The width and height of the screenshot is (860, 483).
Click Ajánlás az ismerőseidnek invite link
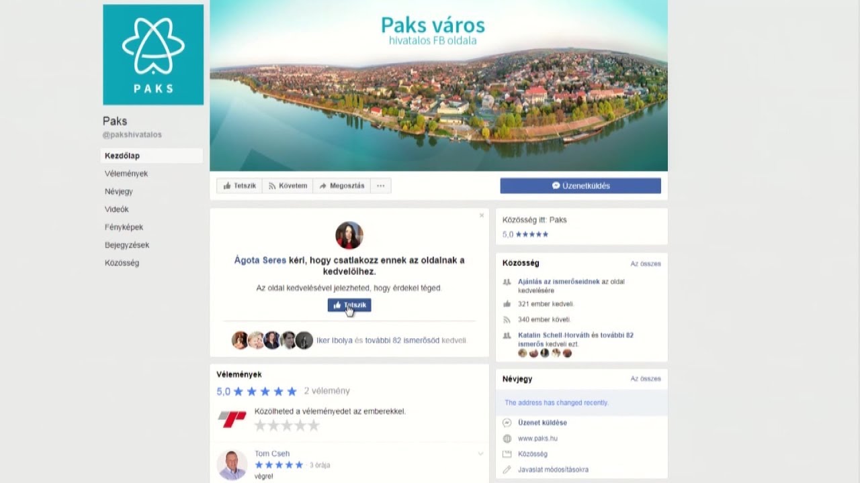(558, 282)
